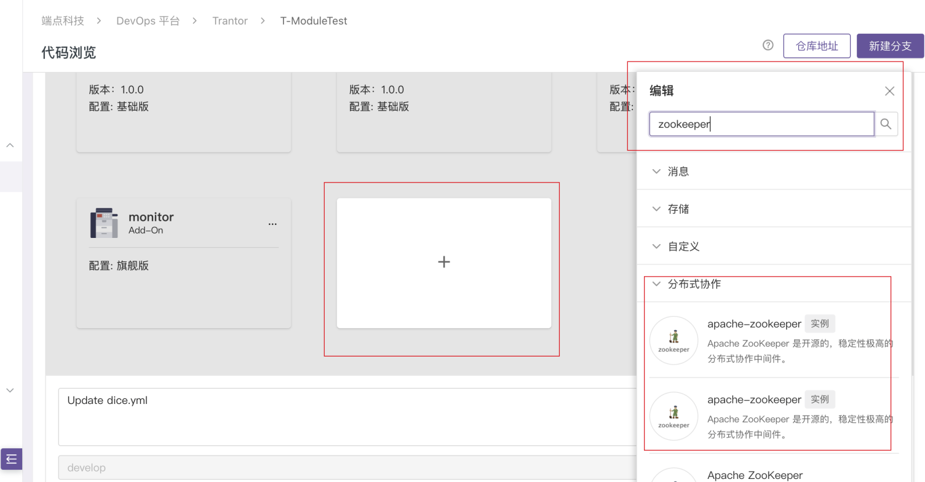Open the monitor card three-dot menu
Image resolution: width=925 pixels, height=482 pixels.
point(272,224)
